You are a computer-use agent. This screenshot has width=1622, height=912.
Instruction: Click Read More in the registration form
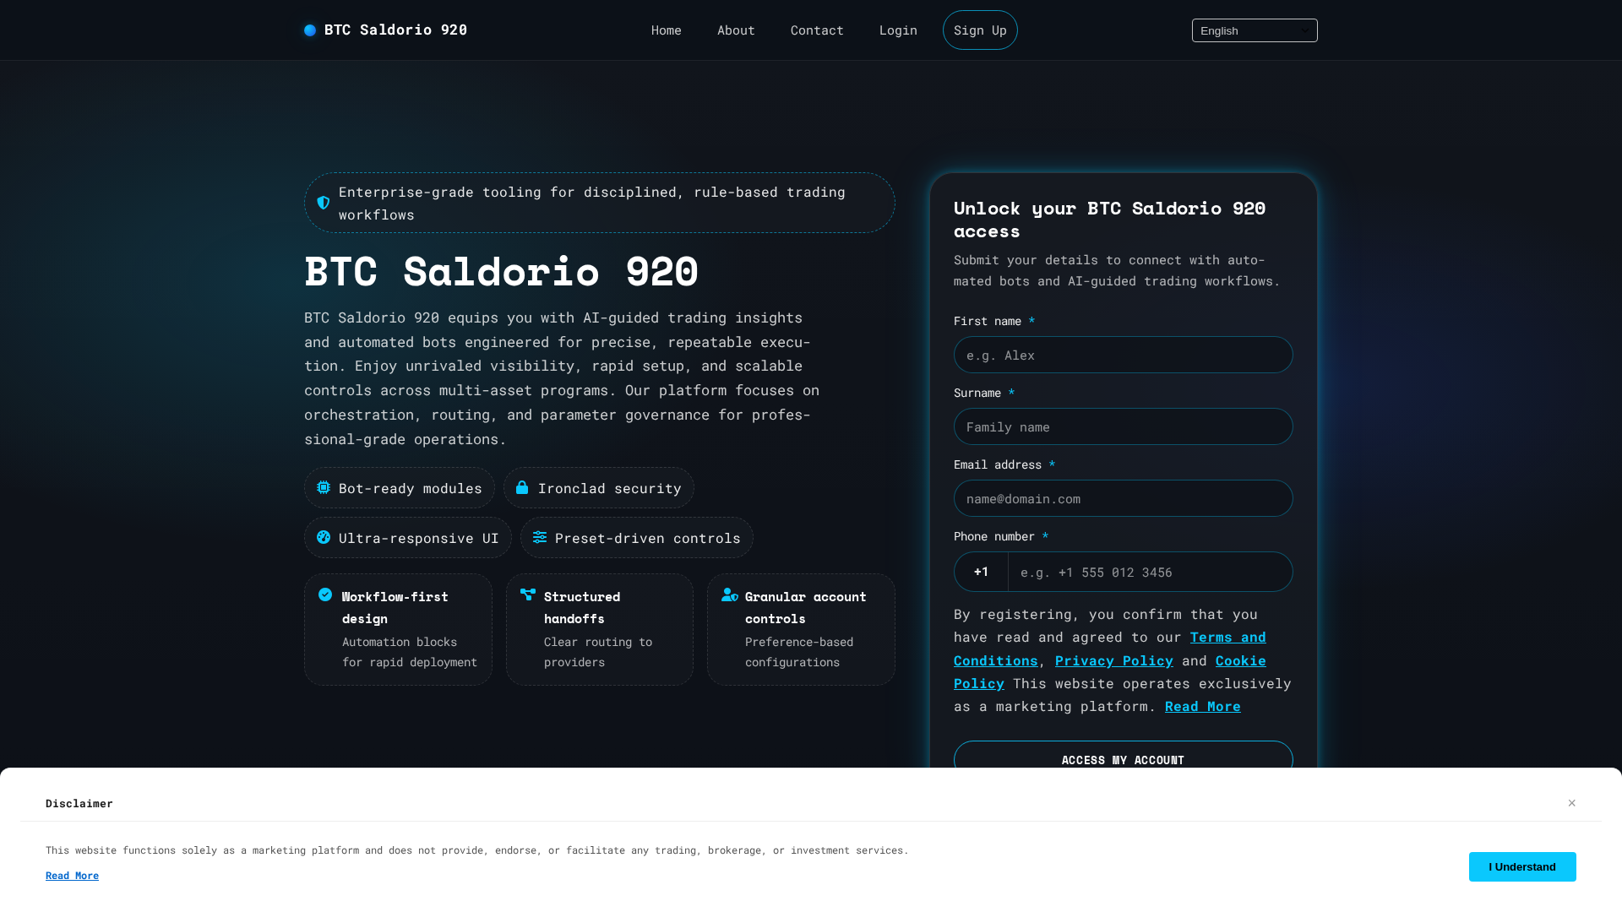(x=1202, y=706)
